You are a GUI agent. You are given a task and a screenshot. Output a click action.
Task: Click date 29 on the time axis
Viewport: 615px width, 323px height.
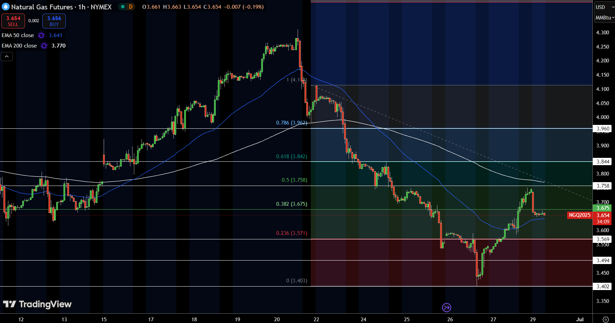(x=533, y=319)
